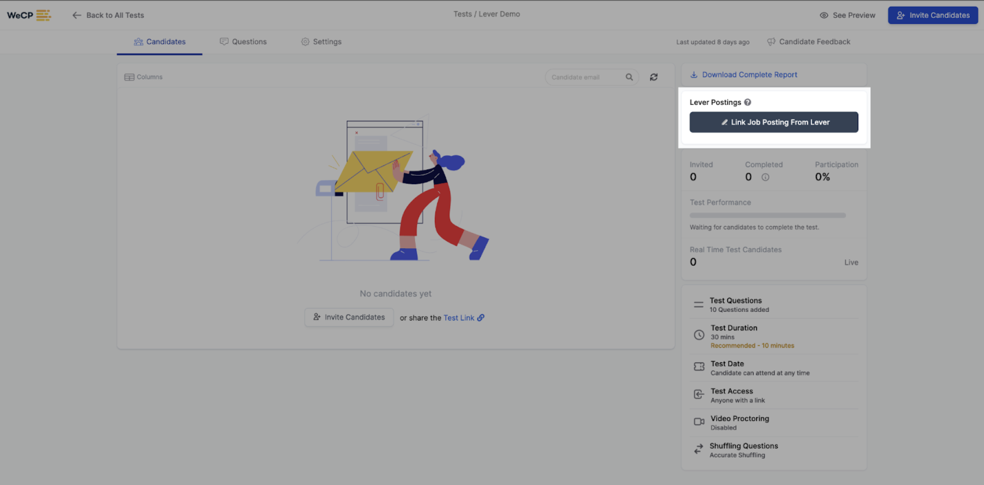This screenshot has width=984, height=485.
Task: Click the Invite Candidates button below illustration
Action: click(349, 317)
